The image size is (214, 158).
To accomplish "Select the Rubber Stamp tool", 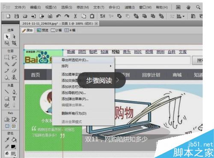I will pos(14,77).
